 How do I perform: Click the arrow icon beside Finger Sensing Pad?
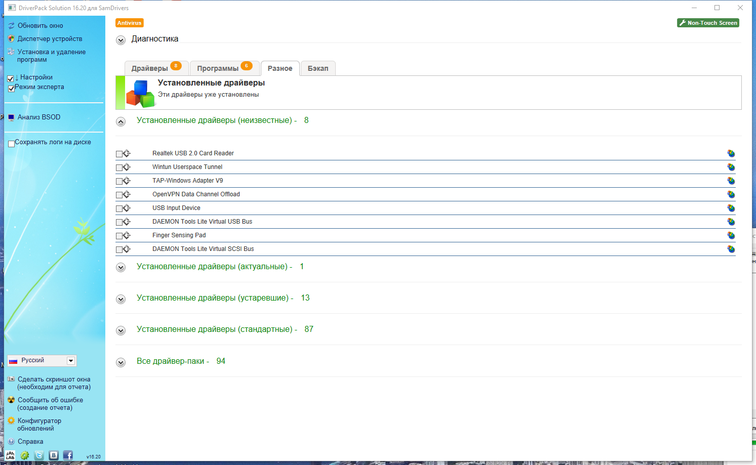[x=127, y=235]
